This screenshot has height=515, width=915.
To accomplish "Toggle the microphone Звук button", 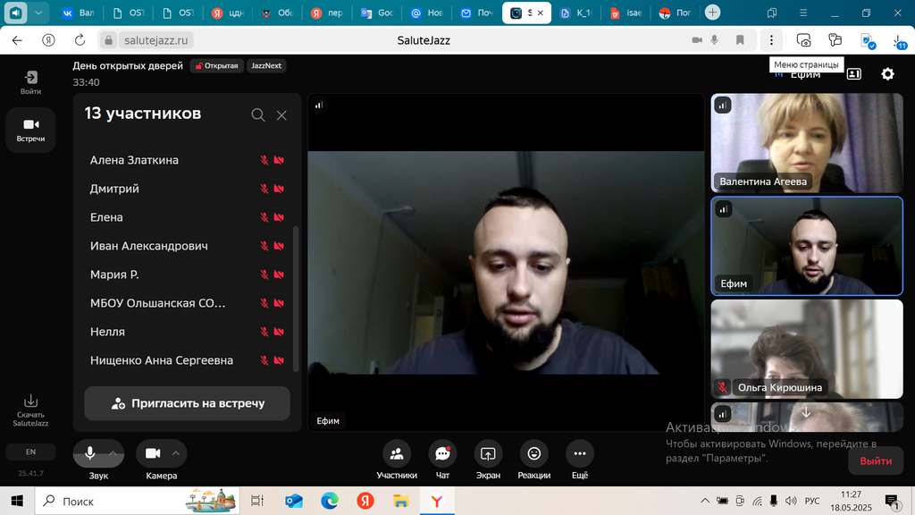I will pos(89,453).
